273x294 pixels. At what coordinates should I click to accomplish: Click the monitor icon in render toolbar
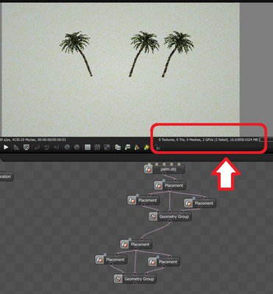point(26,147)
